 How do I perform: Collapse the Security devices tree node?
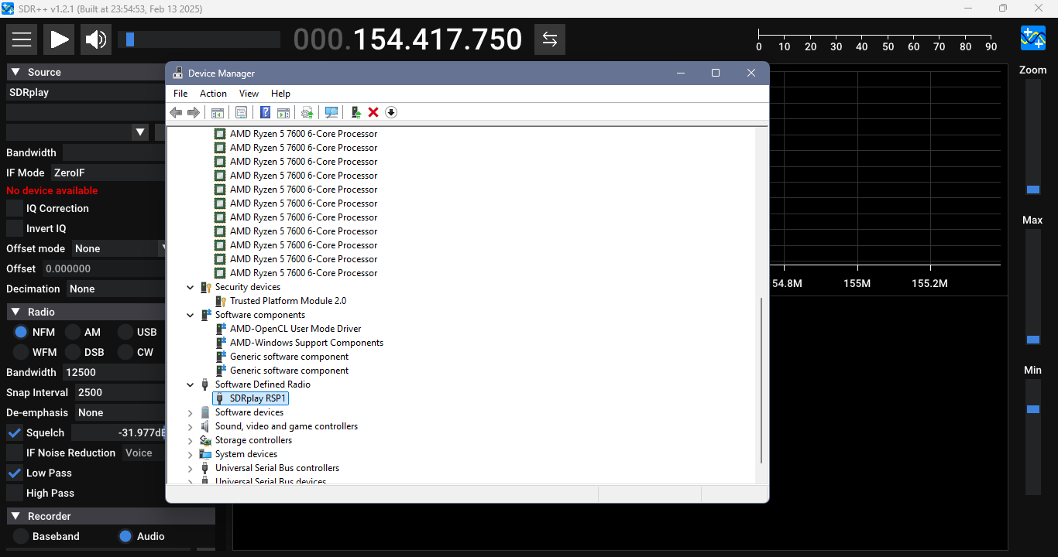point(191,287)
